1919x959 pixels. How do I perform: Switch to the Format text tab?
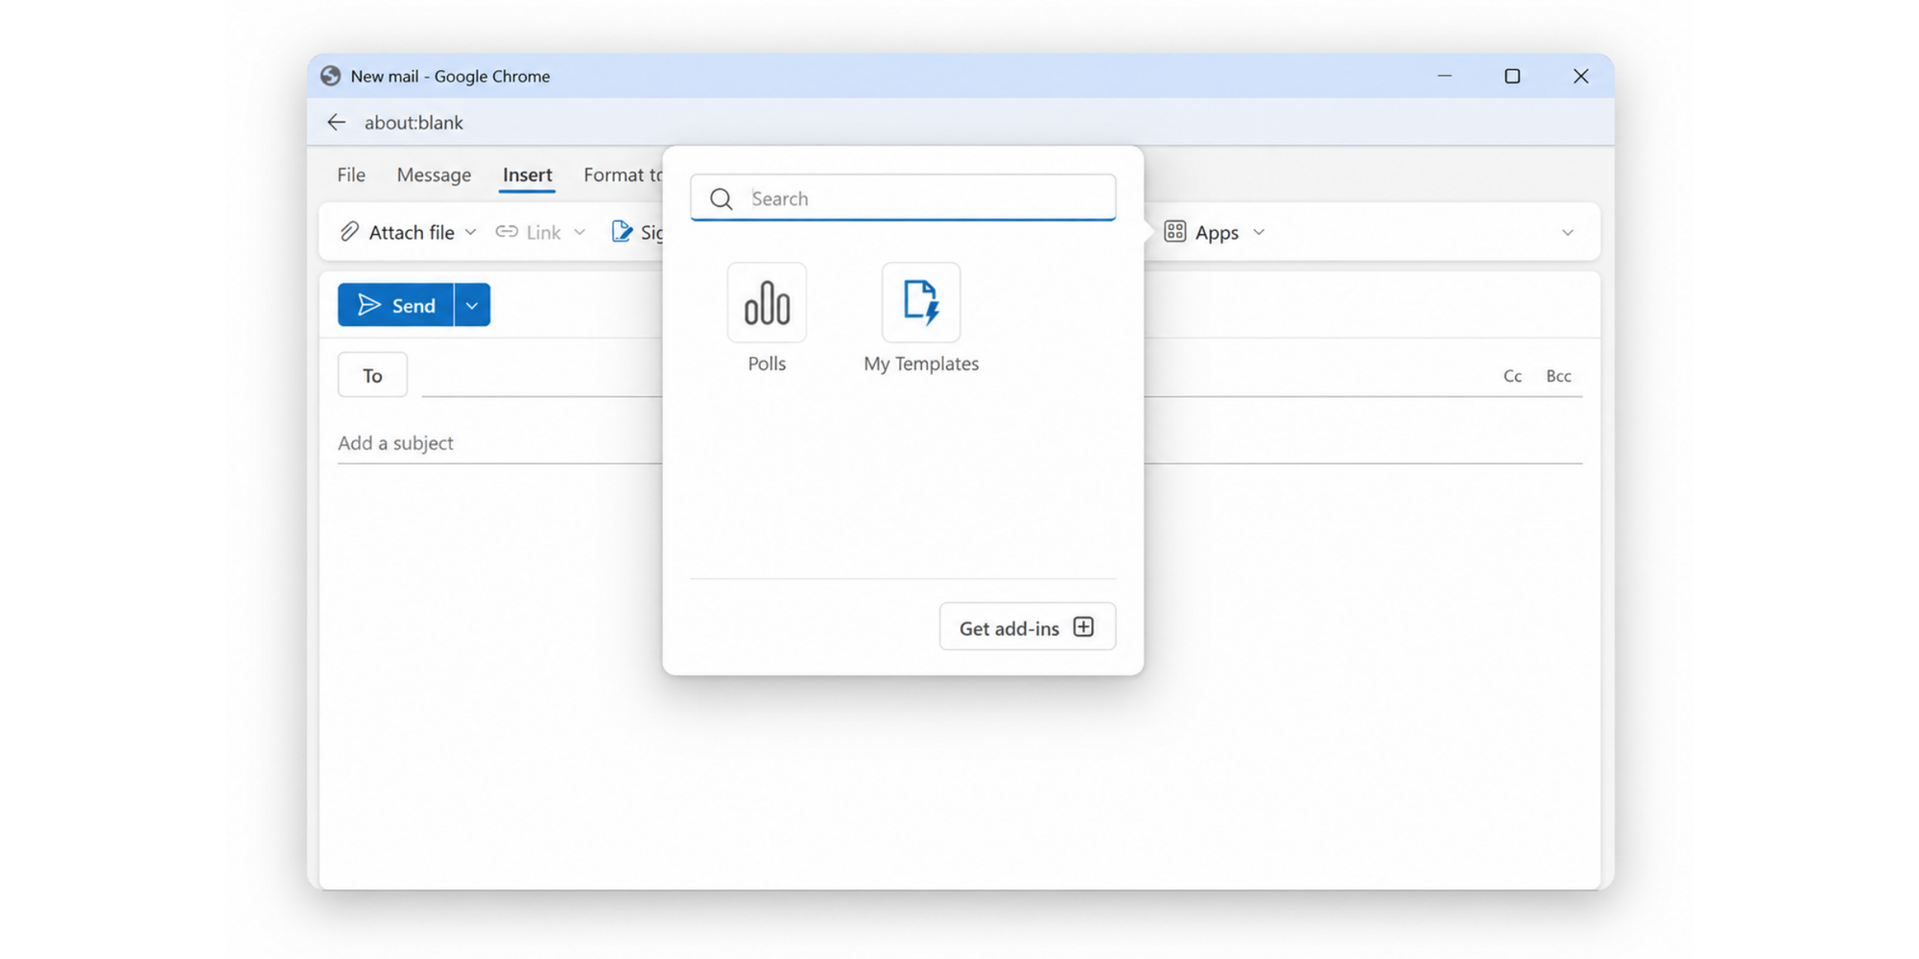(x=623, y=175)
